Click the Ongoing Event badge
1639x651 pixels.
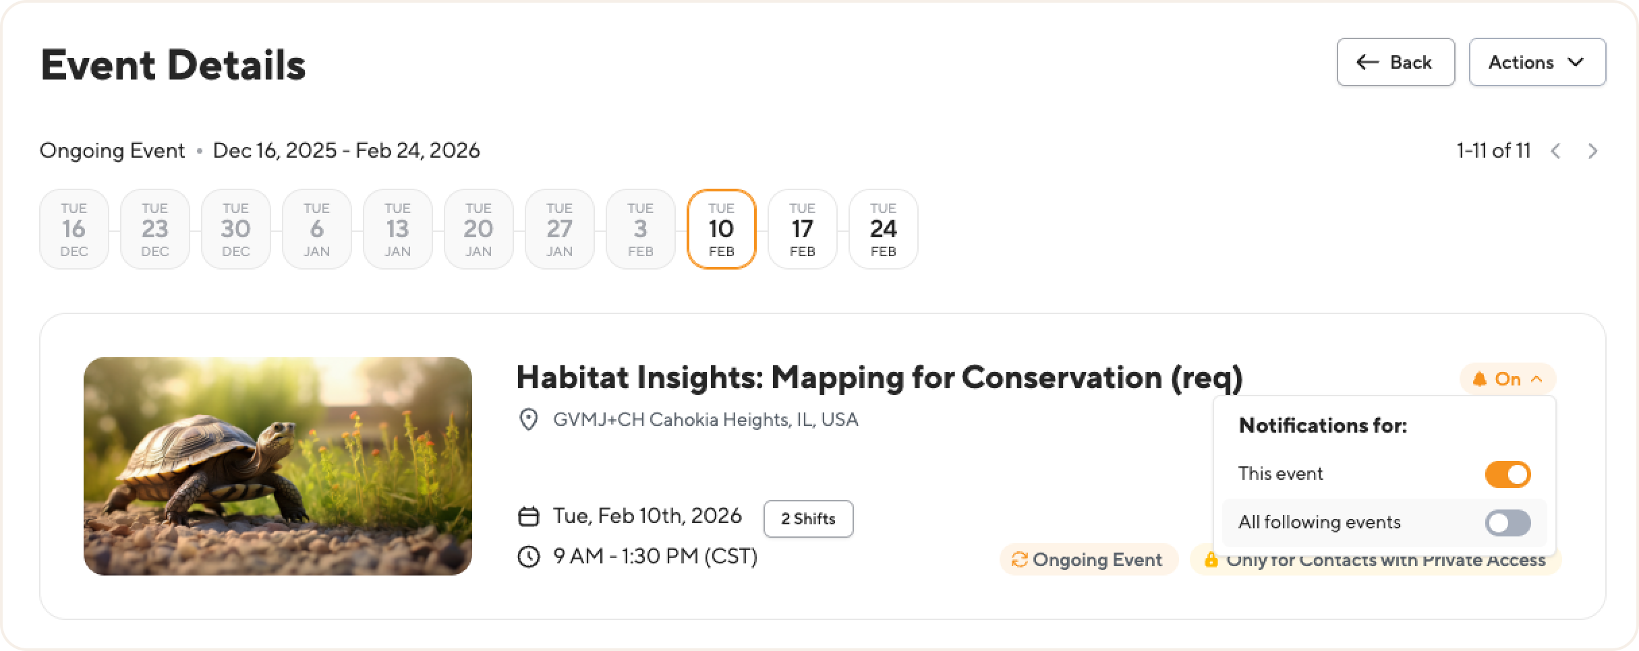(1089, 559)
